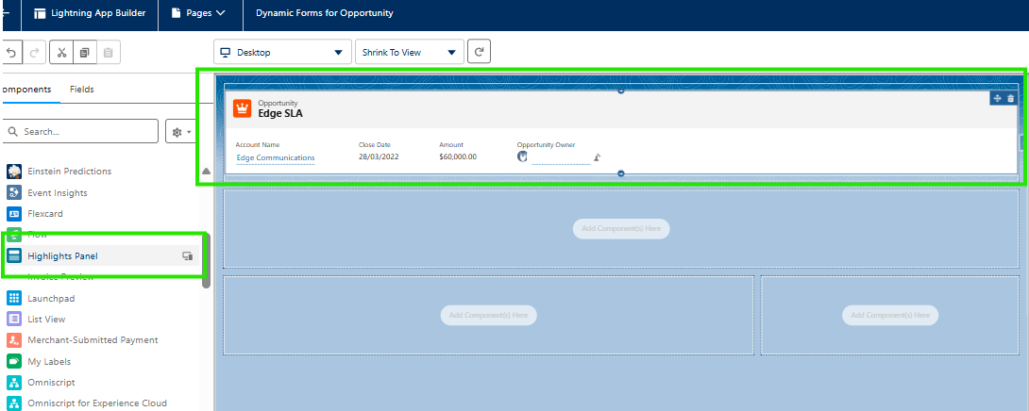The image size is (1029, 411).
Task: Click the move handle on selected component
Action: [x=998, y=98]
